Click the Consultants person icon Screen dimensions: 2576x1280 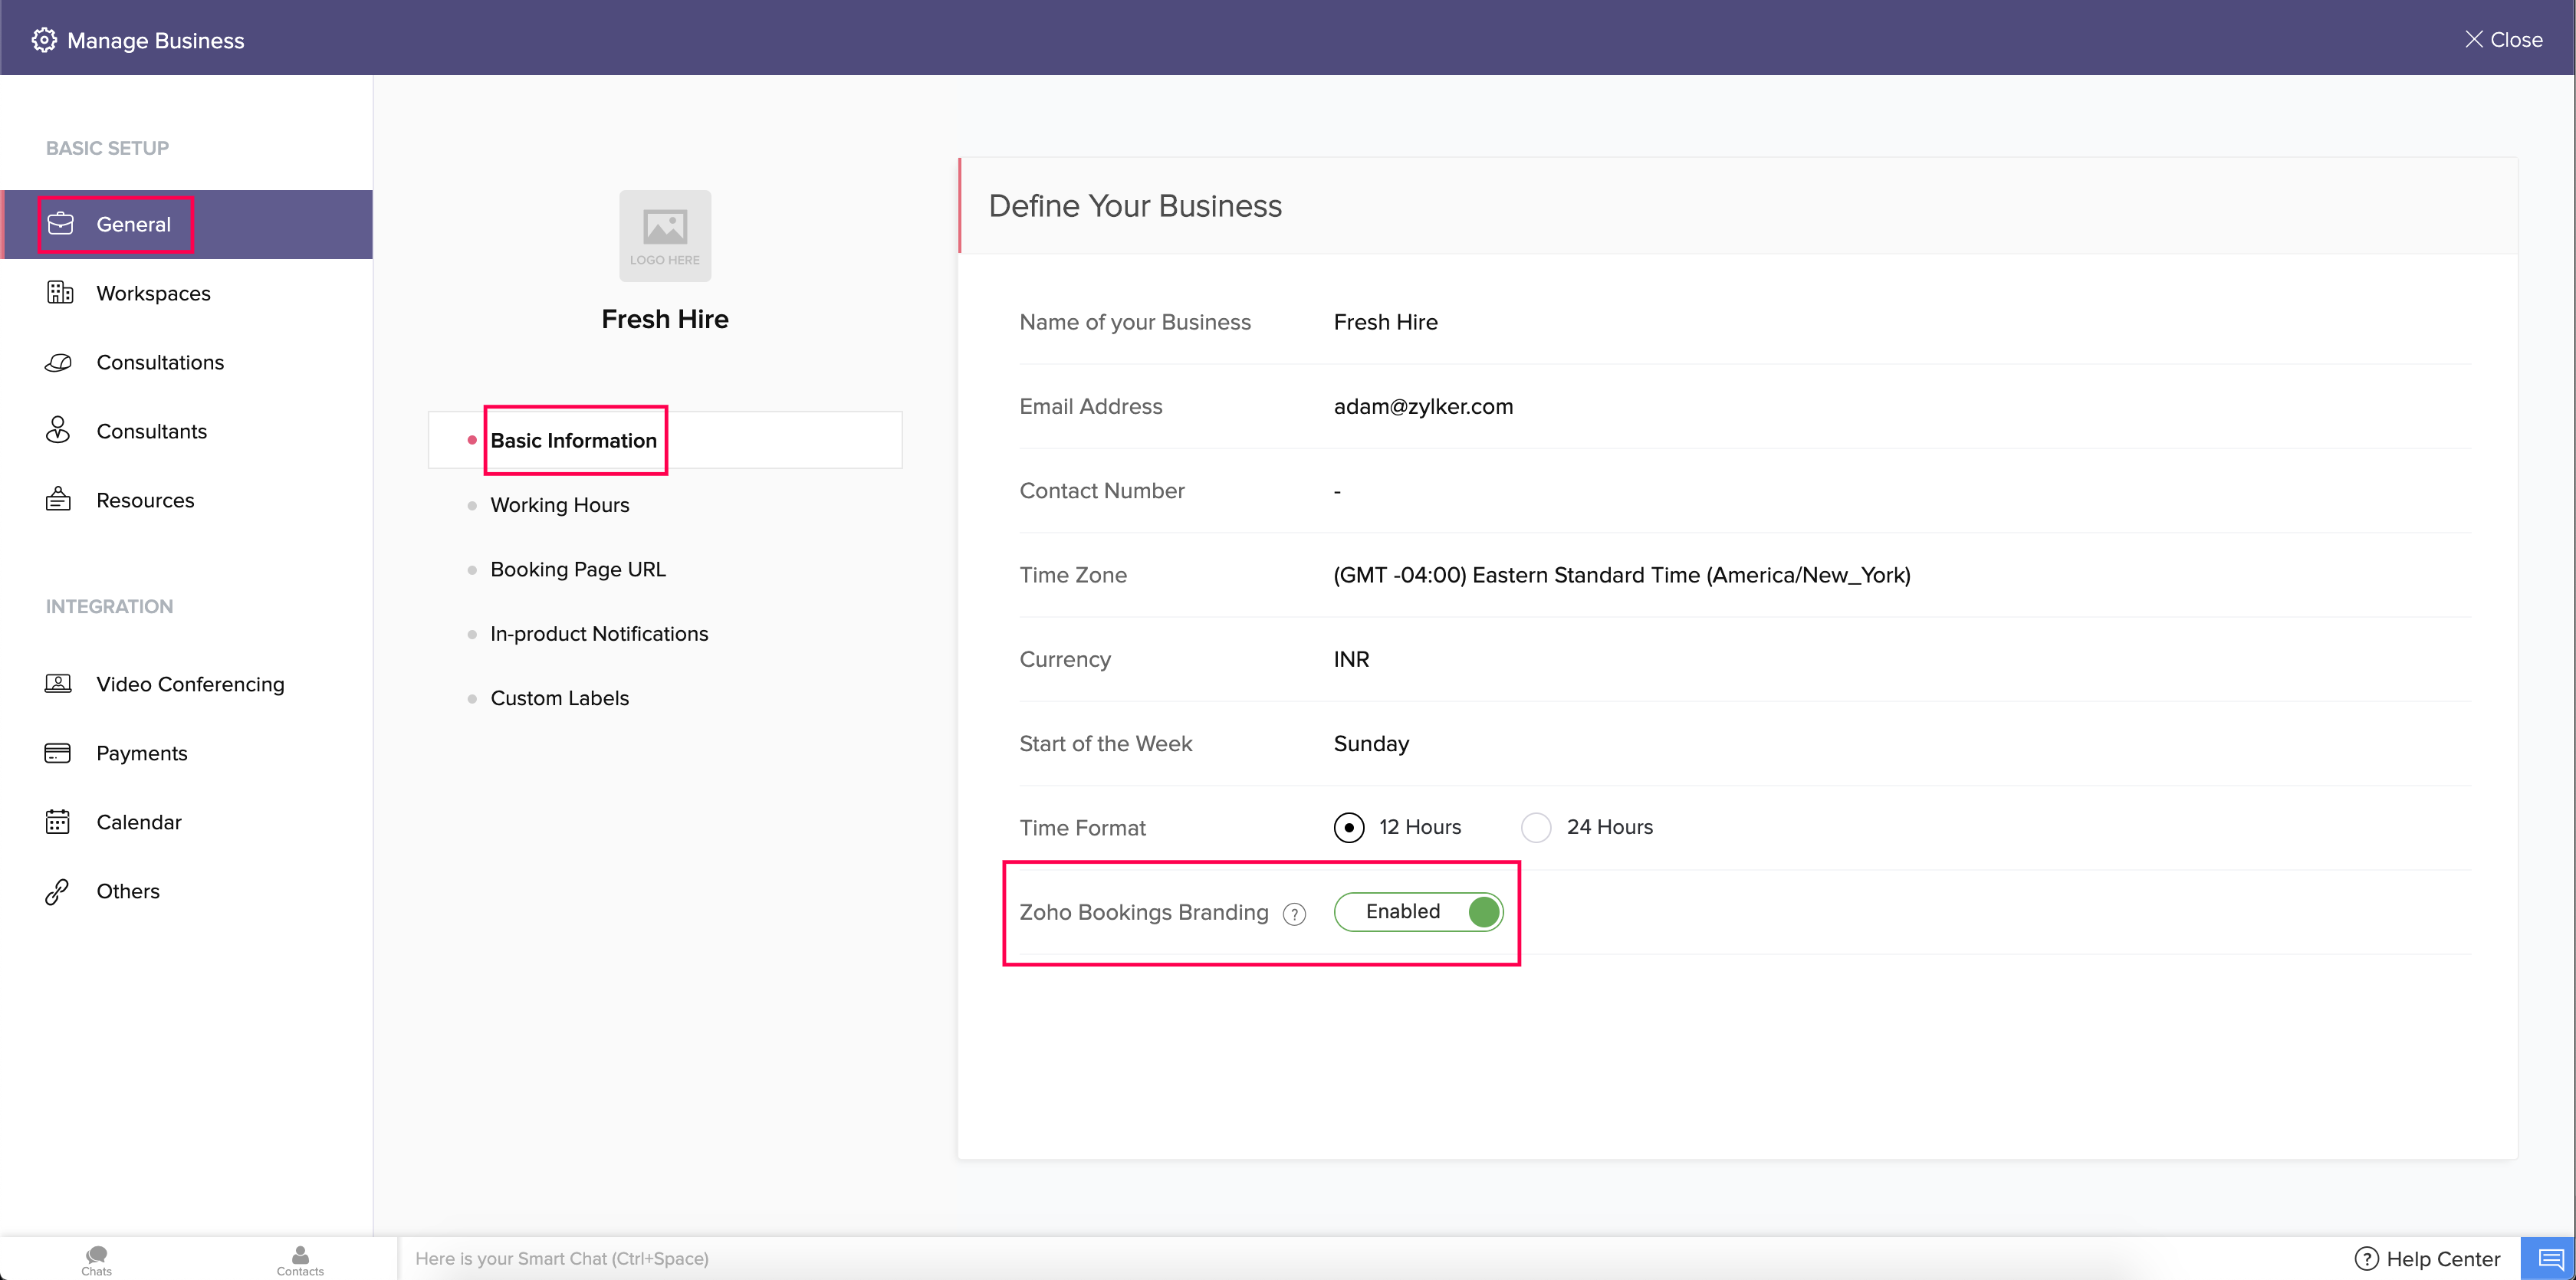point(58,430)
